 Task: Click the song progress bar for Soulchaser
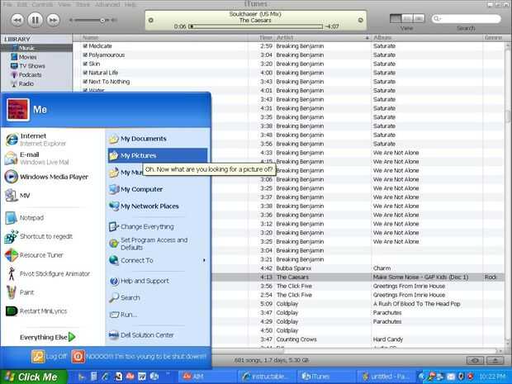(x=256, y=26)
